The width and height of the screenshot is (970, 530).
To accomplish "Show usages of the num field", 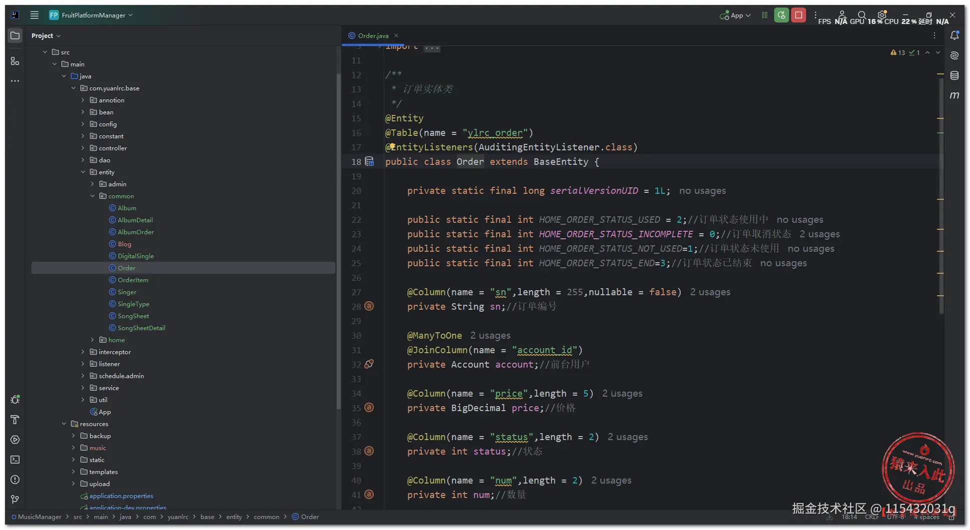I will [x=611, y=480].
